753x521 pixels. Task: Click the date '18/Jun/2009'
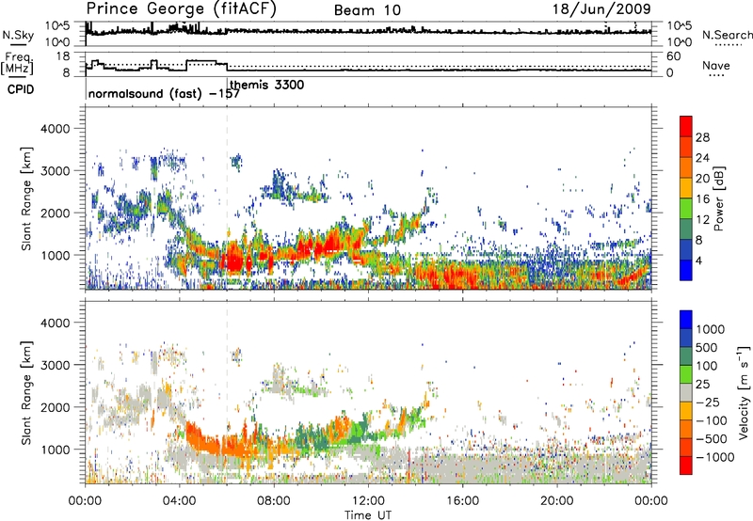click(601, 9)
